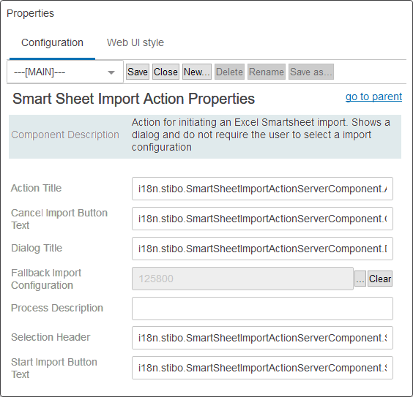This screenshot has width=413, height=397.
Task: Clear the Fallback Import Configuration value
Action: [x=380, y=279]
